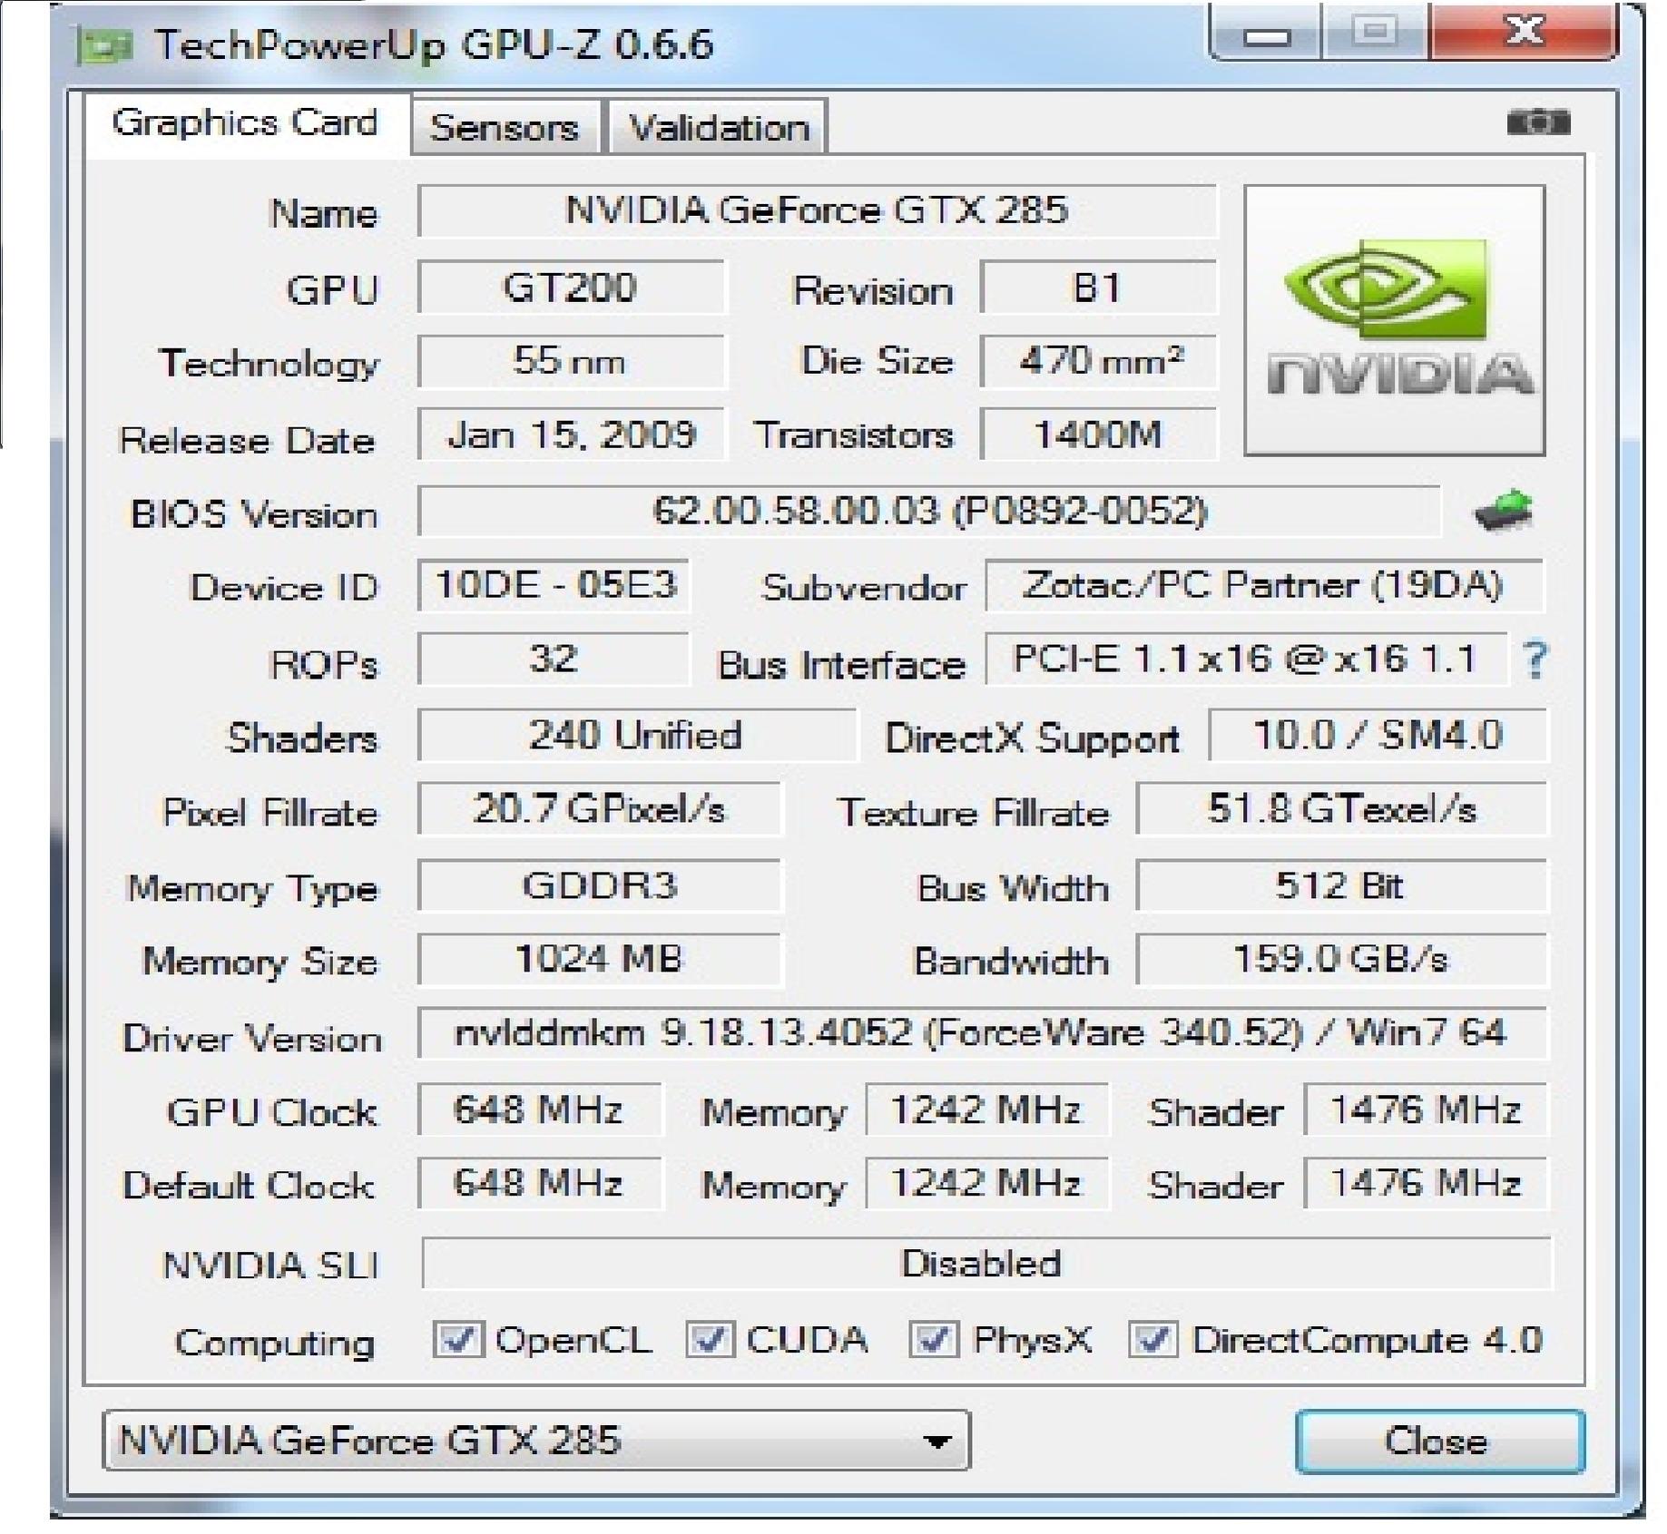This screenshot has width=1667, height=1534.
Task: Toggle the OpenCL checkbox
Action: click(457, 1339)
